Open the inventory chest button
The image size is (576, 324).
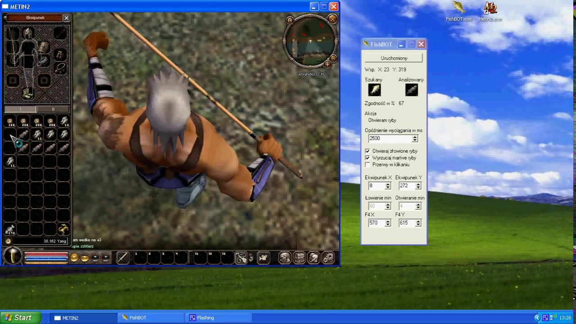click(299, 258)
